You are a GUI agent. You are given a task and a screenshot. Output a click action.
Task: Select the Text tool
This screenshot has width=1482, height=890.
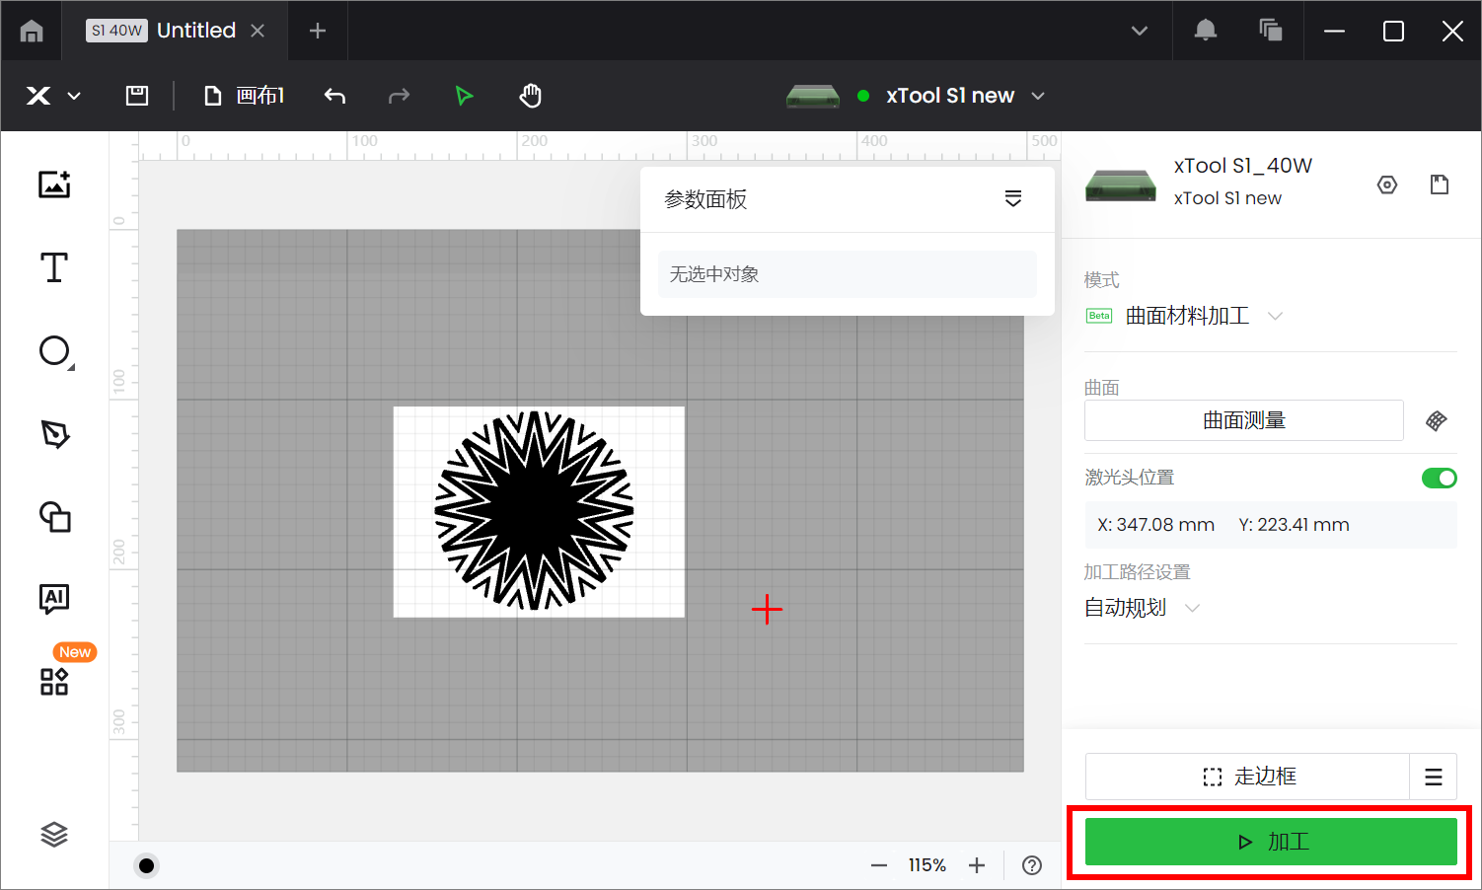pyautogui.click(x=54, y=267)
